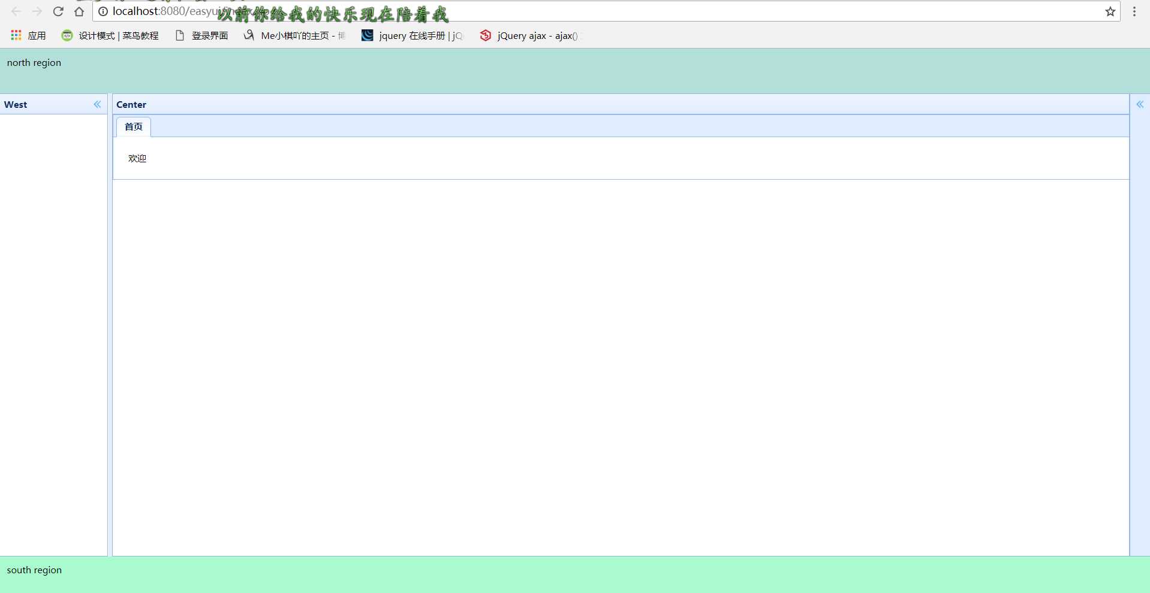
Task: Collapse the West panel
Action: 97,104
